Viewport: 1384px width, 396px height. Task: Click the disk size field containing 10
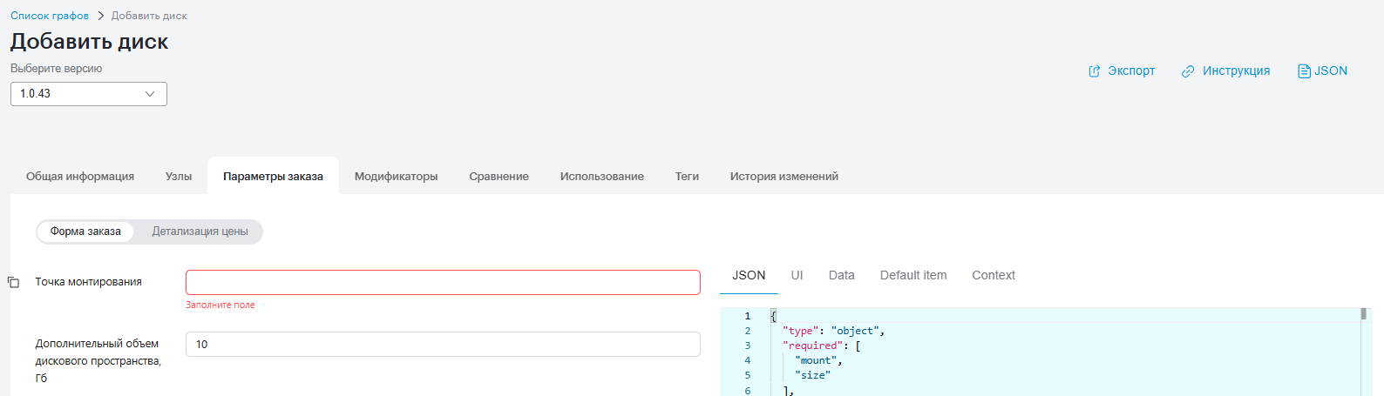(x=443, y=345)
